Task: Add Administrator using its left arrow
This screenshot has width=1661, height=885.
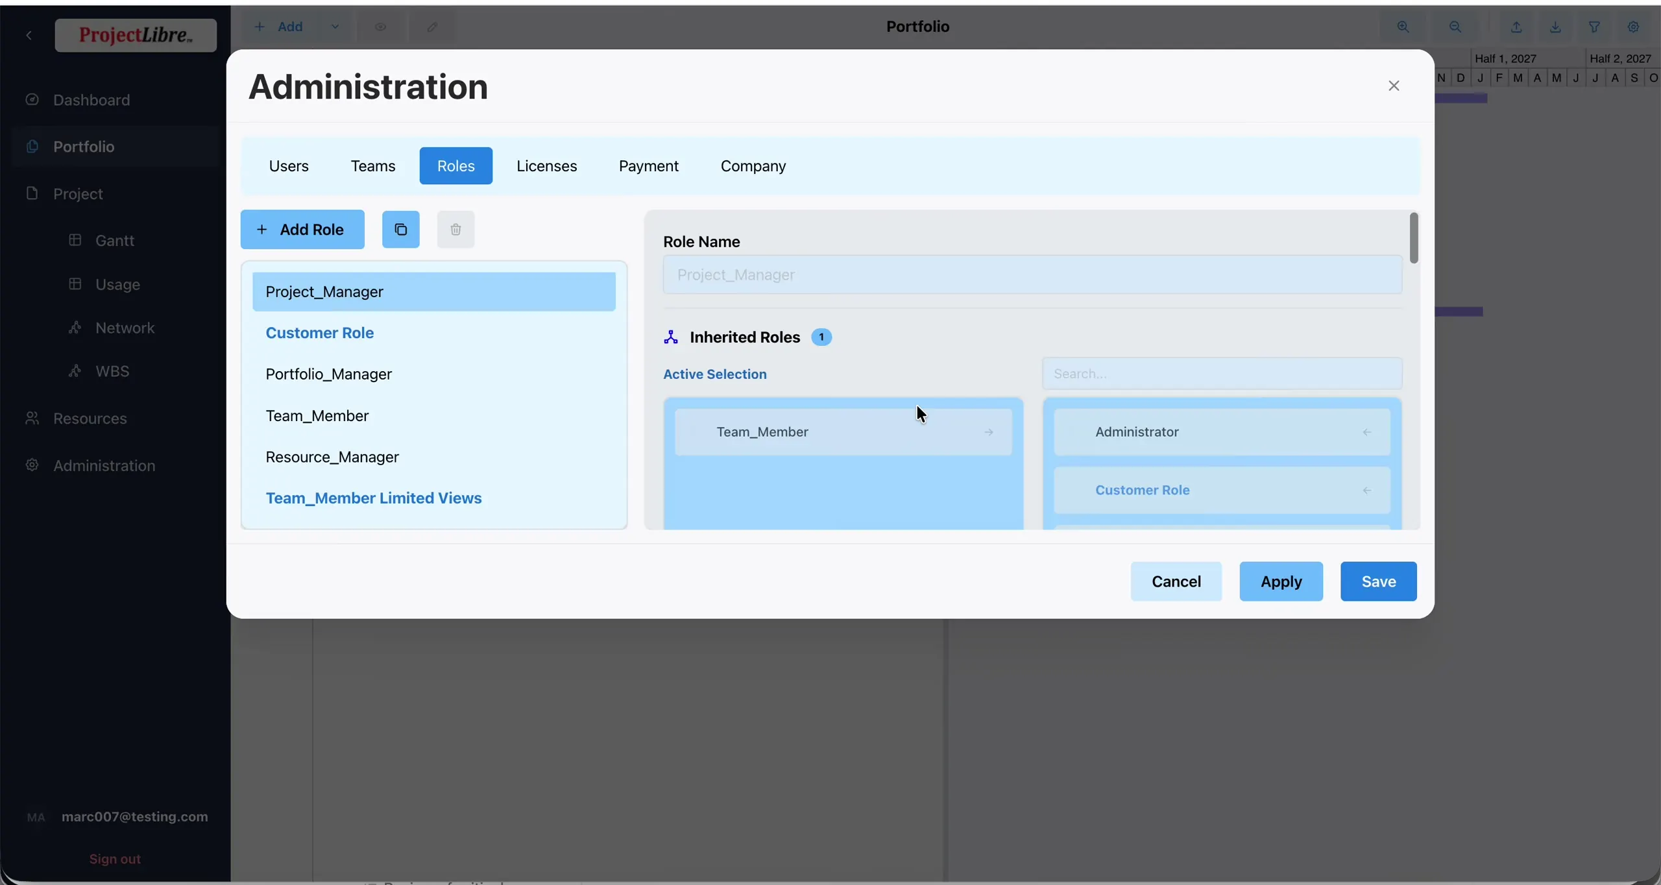Action: (x=1366, y=432)
